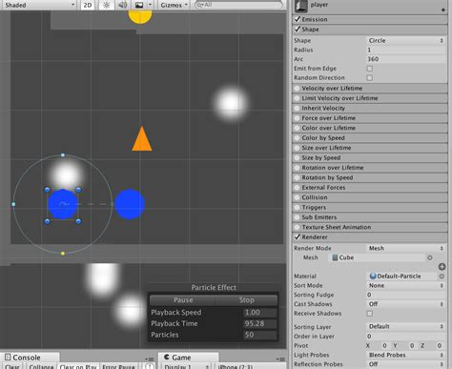Enable Force over Lifetime module
The height and width of the screenshot is (369, 452).
pos(298,118)
